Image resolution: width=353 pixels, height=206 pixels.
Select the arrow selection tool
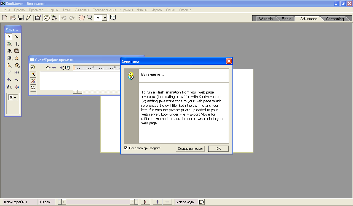(x=9, y=36)
